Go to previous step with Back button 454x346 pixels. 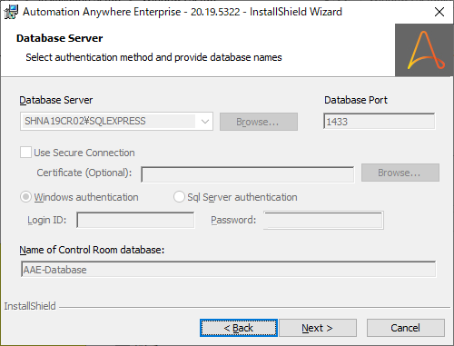click(239, 328)
